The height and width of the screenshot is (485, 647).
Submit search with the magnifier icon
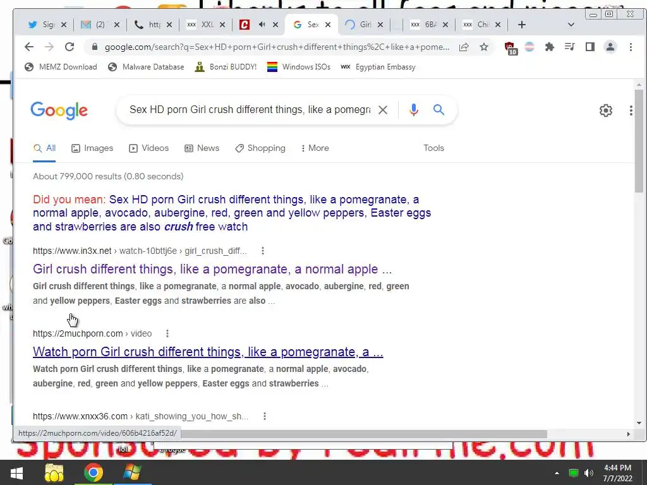(x=438, y=109)
